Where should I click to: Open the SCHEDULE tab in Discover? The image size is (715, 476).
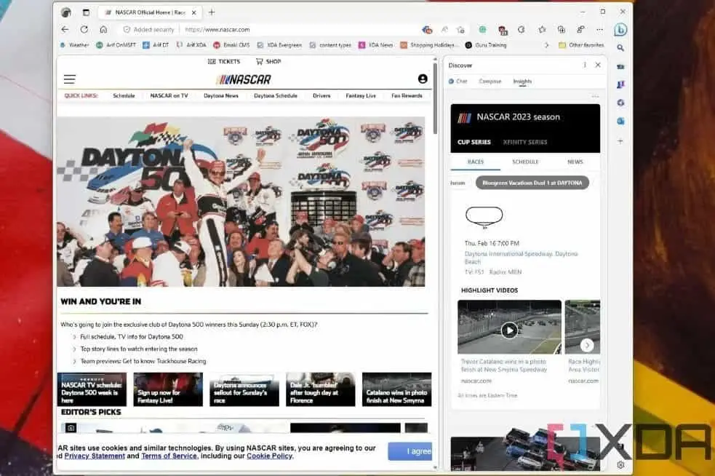[x=525, y=162]
